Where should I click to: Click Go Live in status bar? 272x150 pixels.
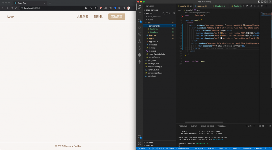(247, 148)
